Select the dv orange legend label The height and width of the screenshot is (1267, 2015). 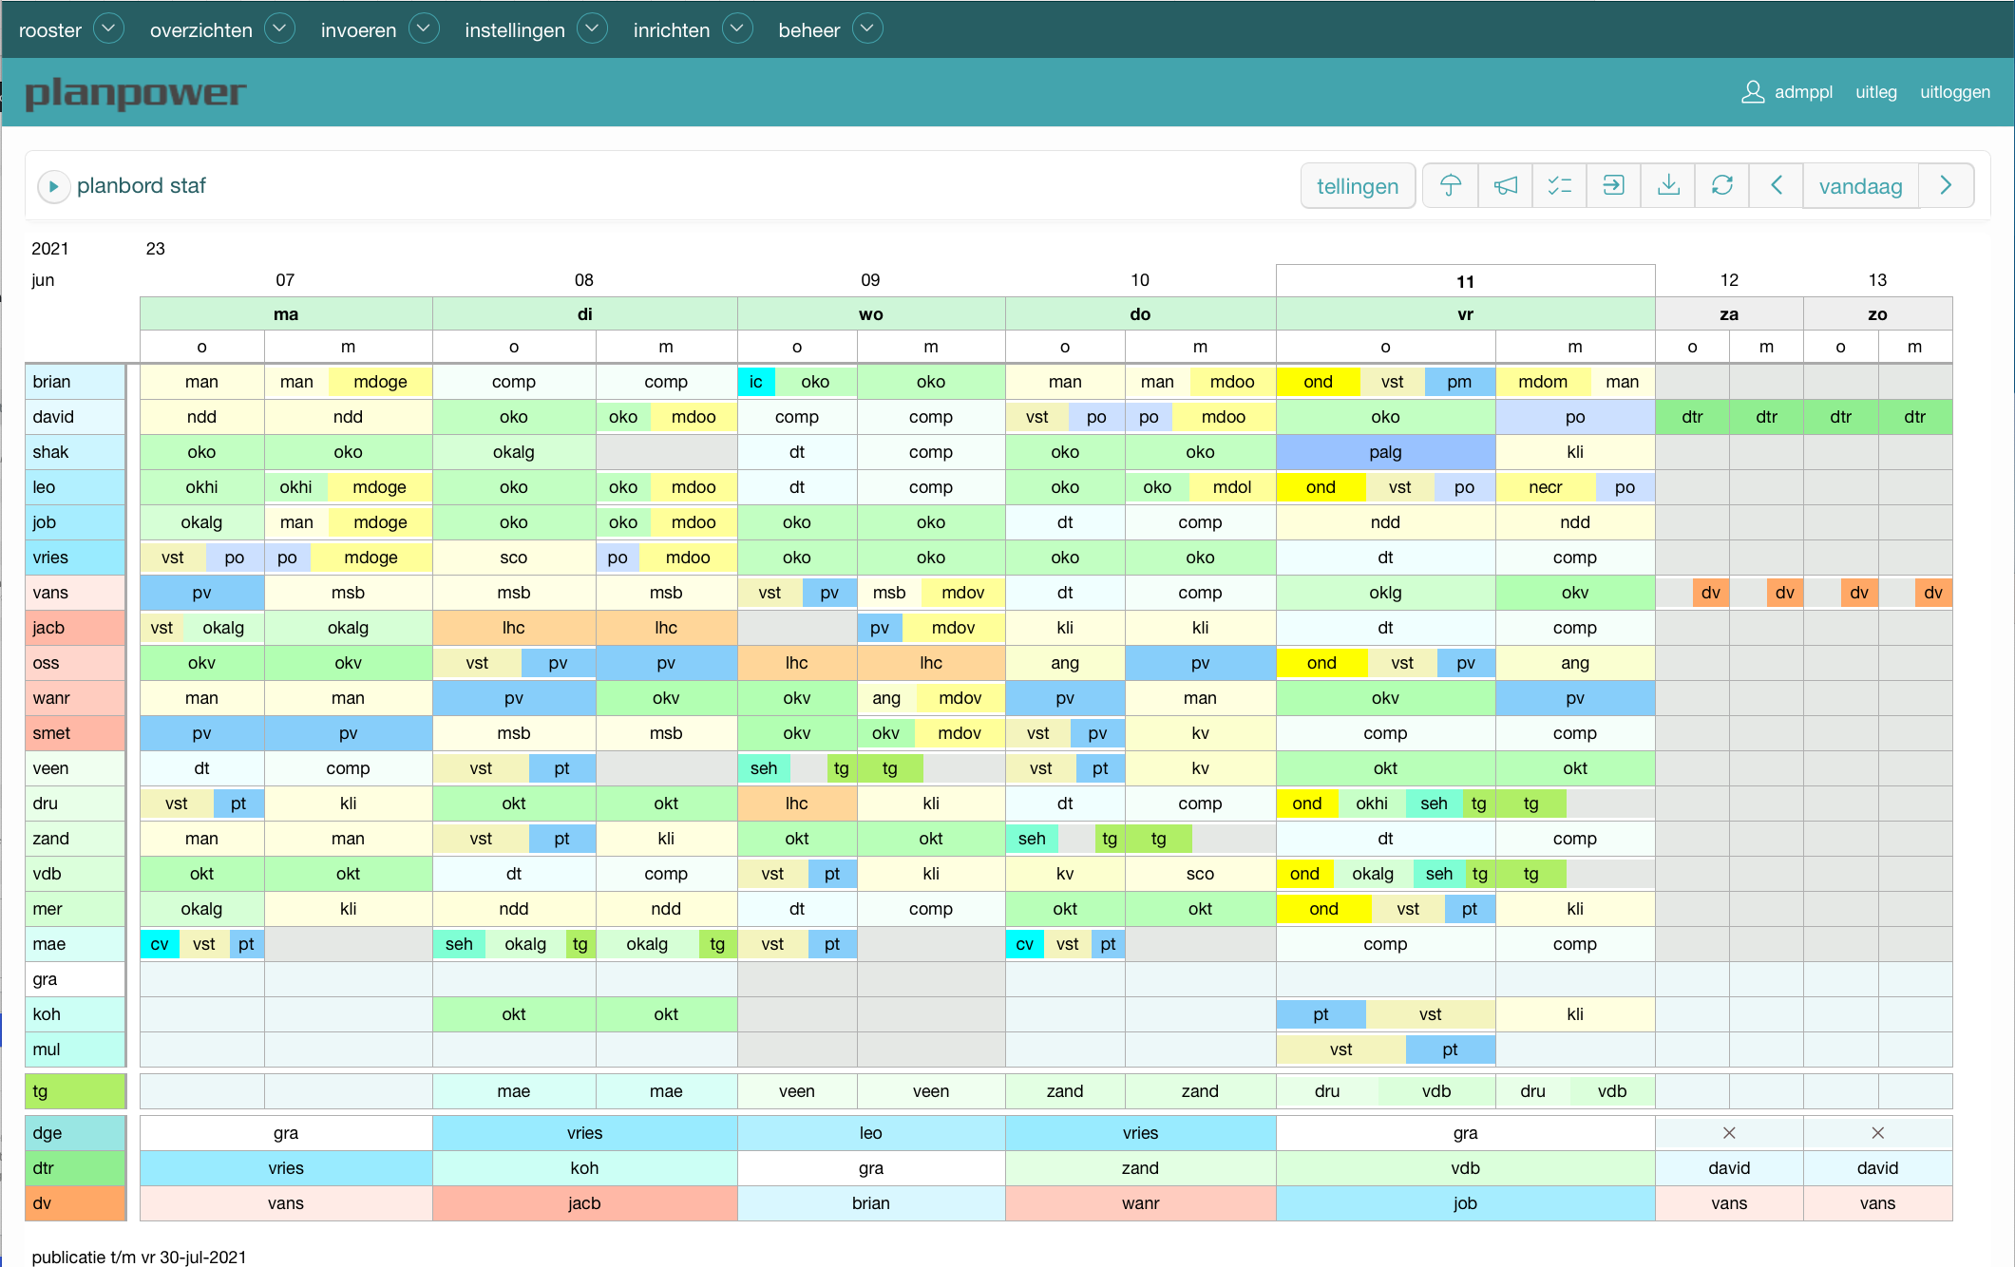pyautogui.click(x=75, y=1203)
